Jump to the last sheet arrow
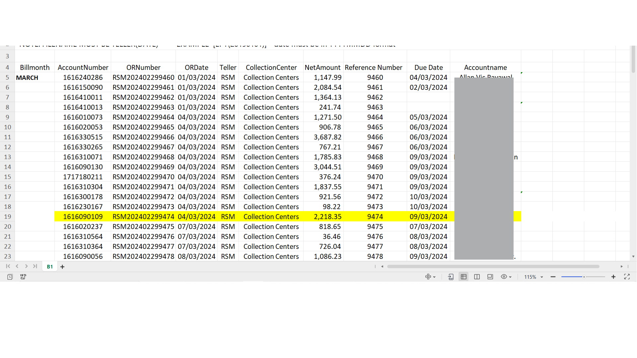The width and height of the screenshot is (637, 358). [35, 266]
